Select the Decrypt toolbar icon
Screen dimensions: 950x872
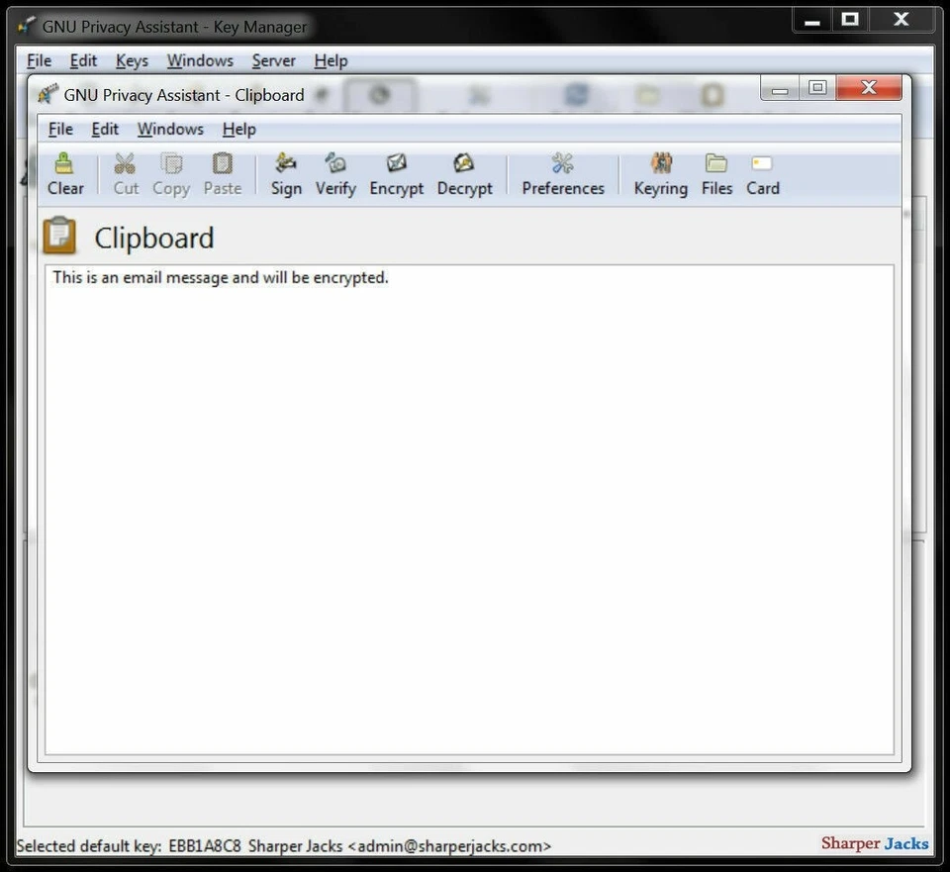pos(464,173)
